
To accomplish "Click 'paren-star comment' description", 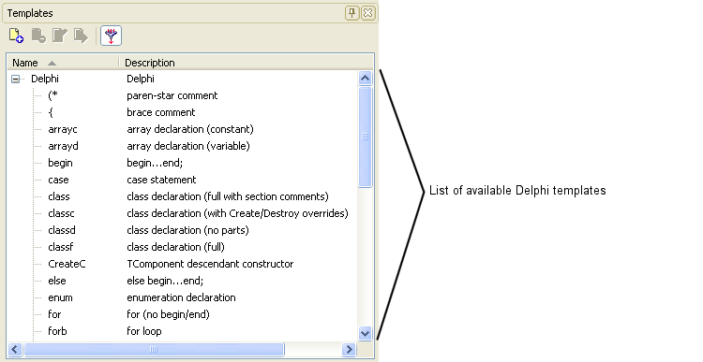I will (x=172, y=95).
